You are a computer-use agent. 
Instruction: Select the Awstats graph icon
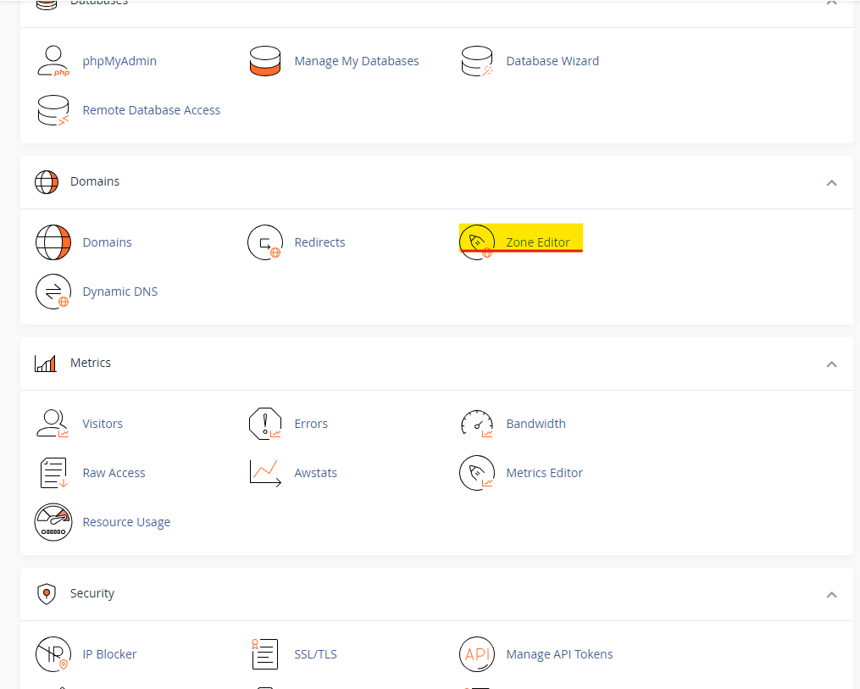[265, 472]
